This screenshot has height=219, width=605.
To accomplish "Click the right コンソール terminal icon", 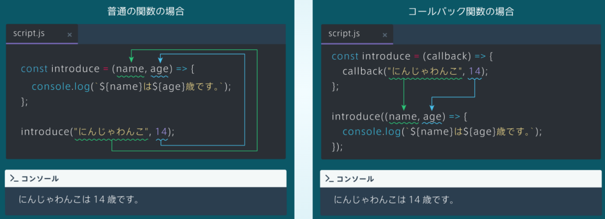I will (329, 179).
